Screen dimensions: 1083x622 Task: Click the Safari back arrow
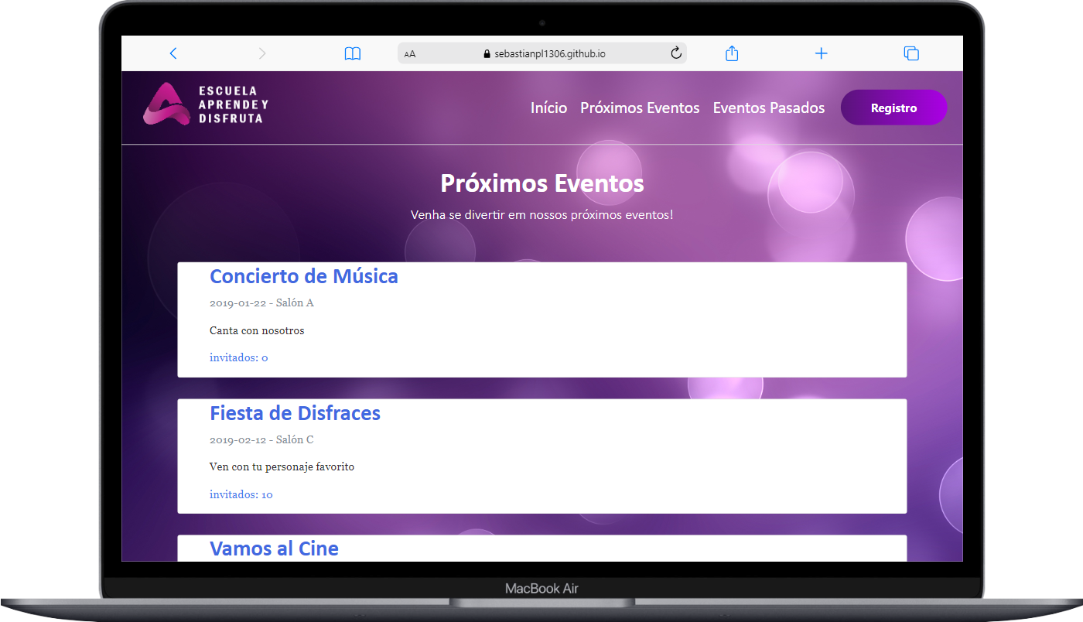click(173, 53)
